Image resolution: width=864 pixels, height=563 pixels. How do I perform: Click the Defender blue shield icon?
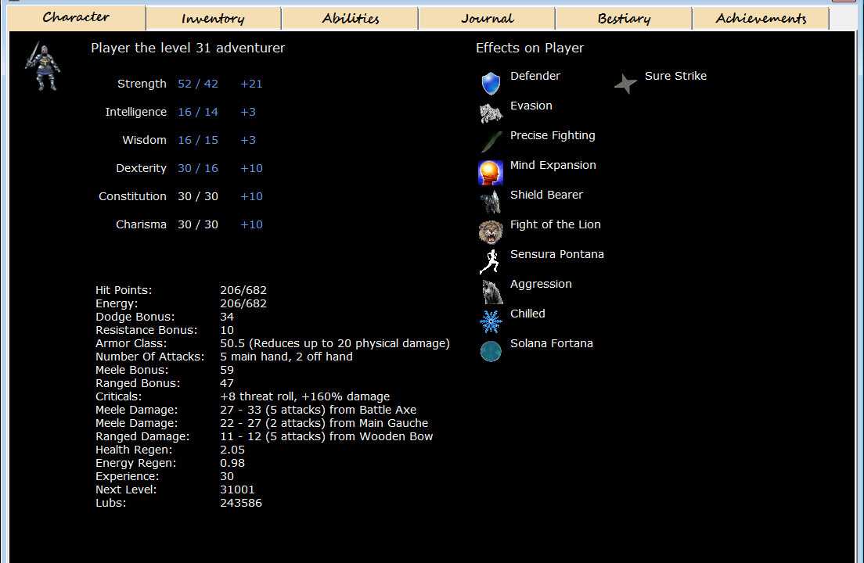pos(491,83)
